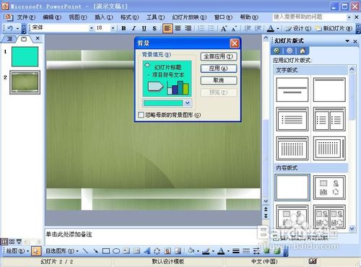
Task: Apply fill color with paint bucket
Action: point(191,251)
